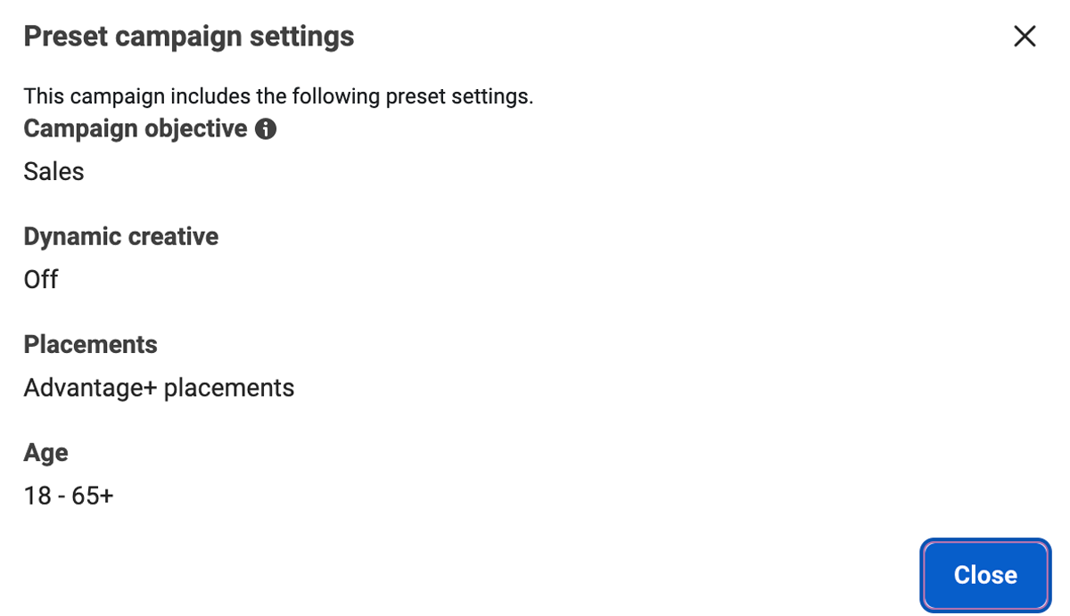
Task: Click the Dynamic creative heading
Action: click(120, 236)
